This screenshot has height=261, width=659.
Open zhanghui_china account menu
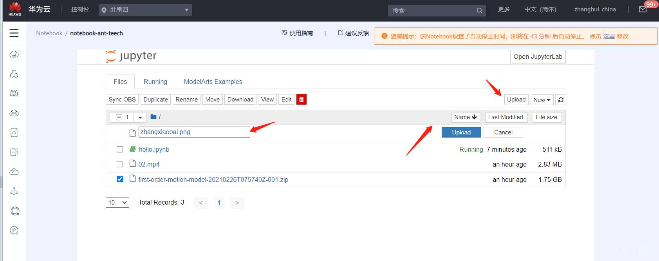[x=595, y=9]
